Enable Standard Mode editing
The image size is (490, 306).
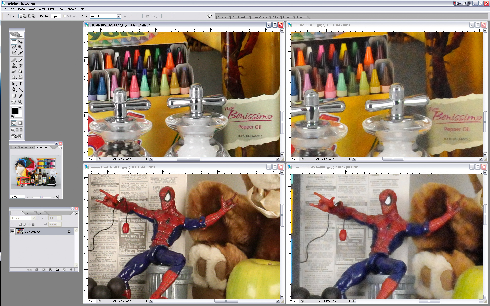[x=14, y=123]
